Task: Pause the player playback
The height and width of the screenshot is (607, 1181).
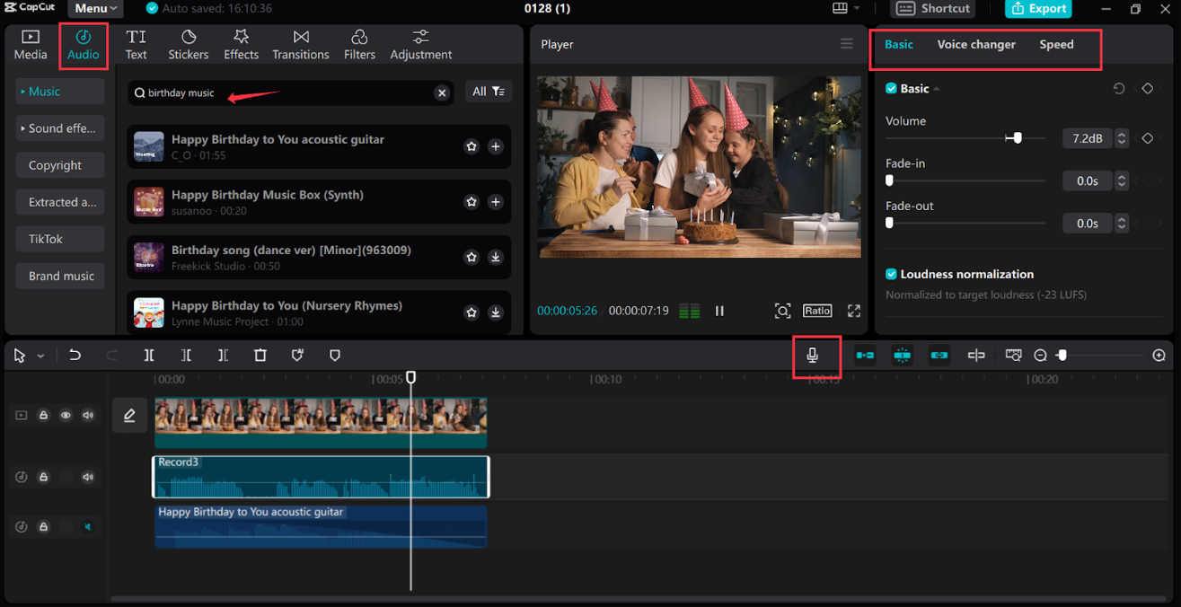Action: click(x=719, y=311)
